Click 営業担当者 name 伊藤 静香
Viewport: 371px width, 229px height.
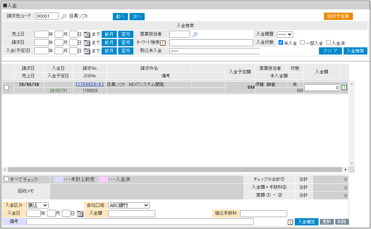pyautogui.click(x=265, y=85)
